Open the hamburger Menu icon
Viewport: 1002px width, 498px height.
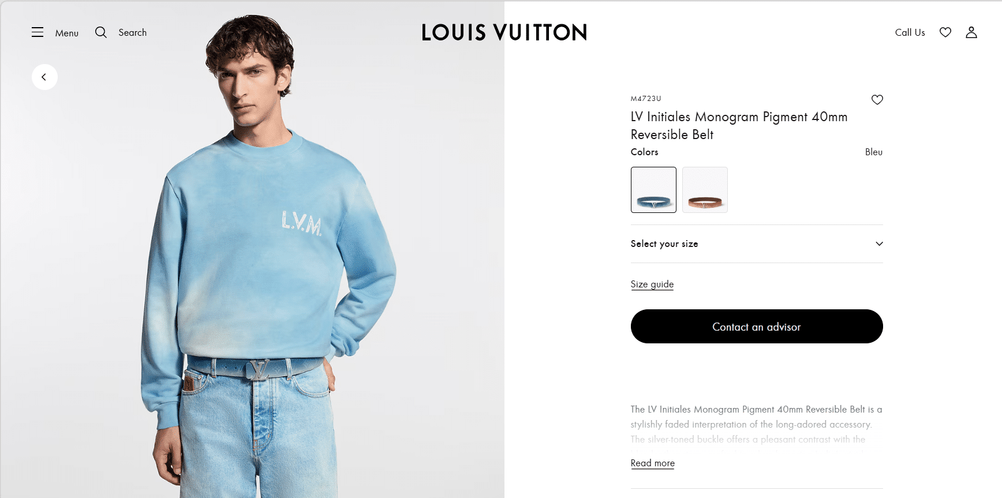pyautogui.click(x=38, y=32)
